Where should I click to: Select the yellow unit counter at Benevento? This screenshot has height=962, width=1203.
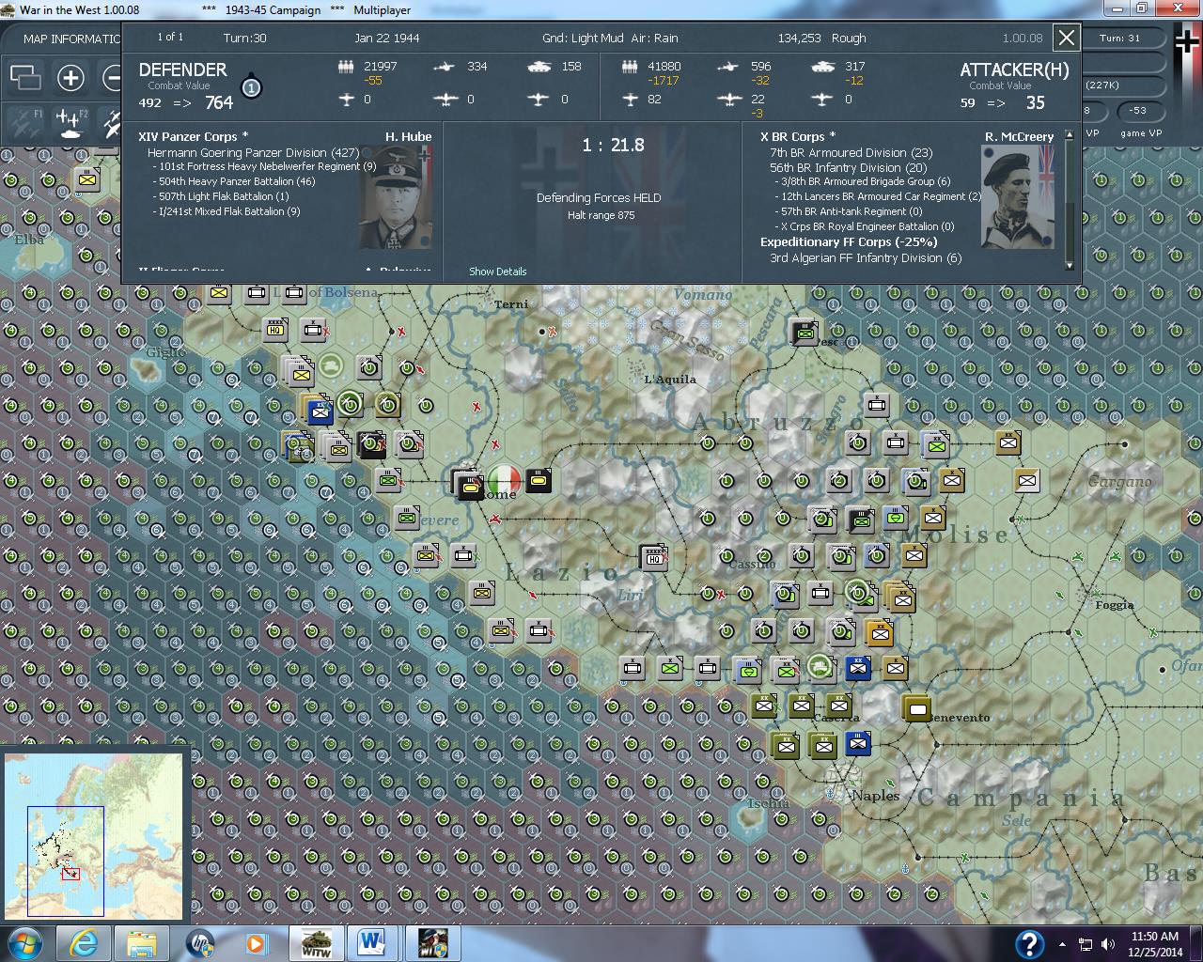(917, 708)
